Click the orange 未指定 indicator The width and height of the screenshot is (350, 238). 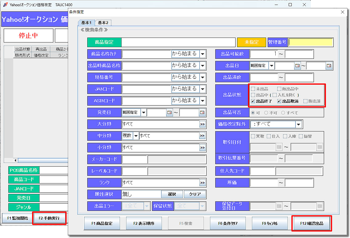pyautogui.click(x=251, y=42)
